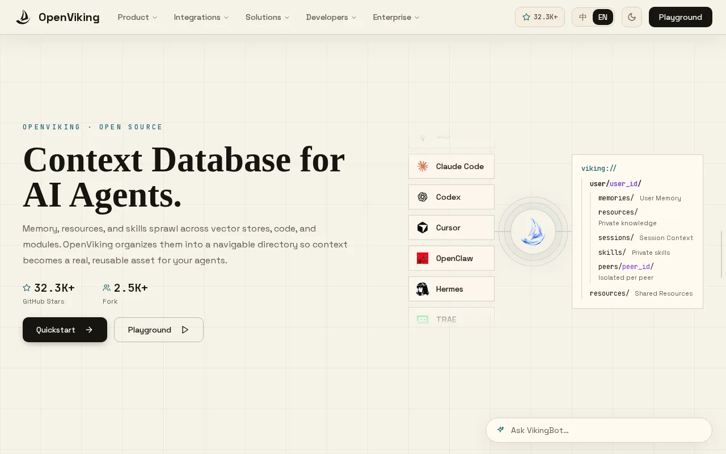Click the people icon beside 2.5K+ Fork
The width and height of the screenshot is (726, 454).
point(107,288)
